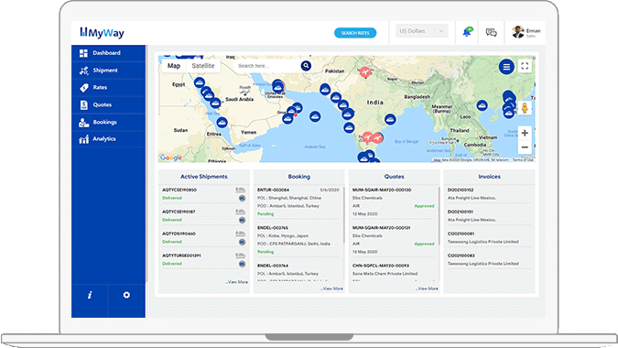Open the info icon in sidebar
Viewport: 618px width, 348px height.
pos(90,295)
